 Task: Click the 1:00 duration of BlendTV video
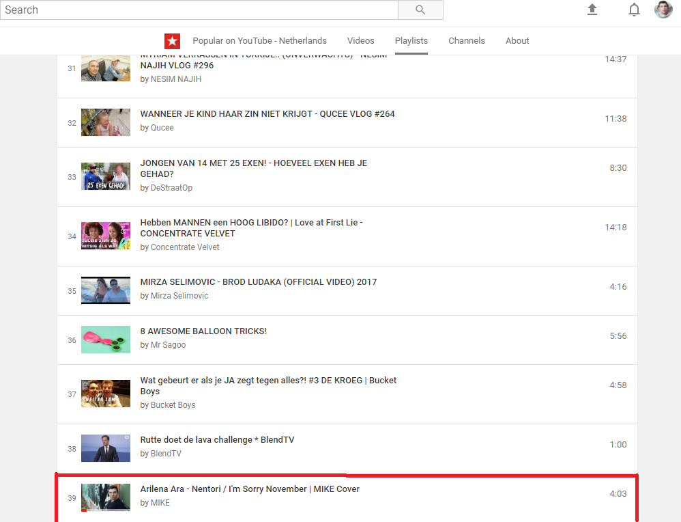coord(618,445)
